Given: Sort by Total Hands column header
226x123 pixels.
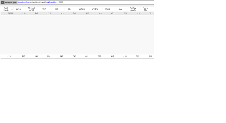Looking at the screenshot, I should pyautogui.click(x=6, y=9).
